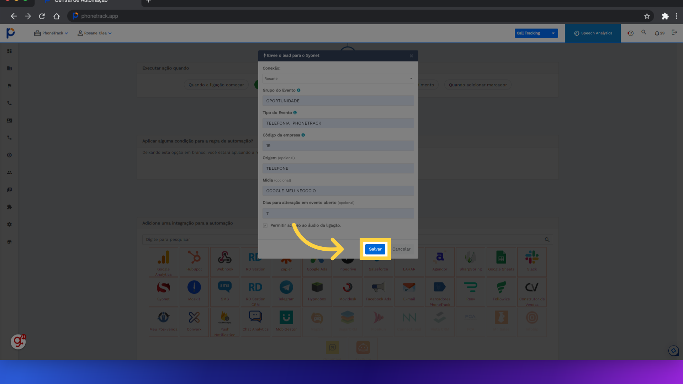Select the Syonet integration

[x=163, y=292]
